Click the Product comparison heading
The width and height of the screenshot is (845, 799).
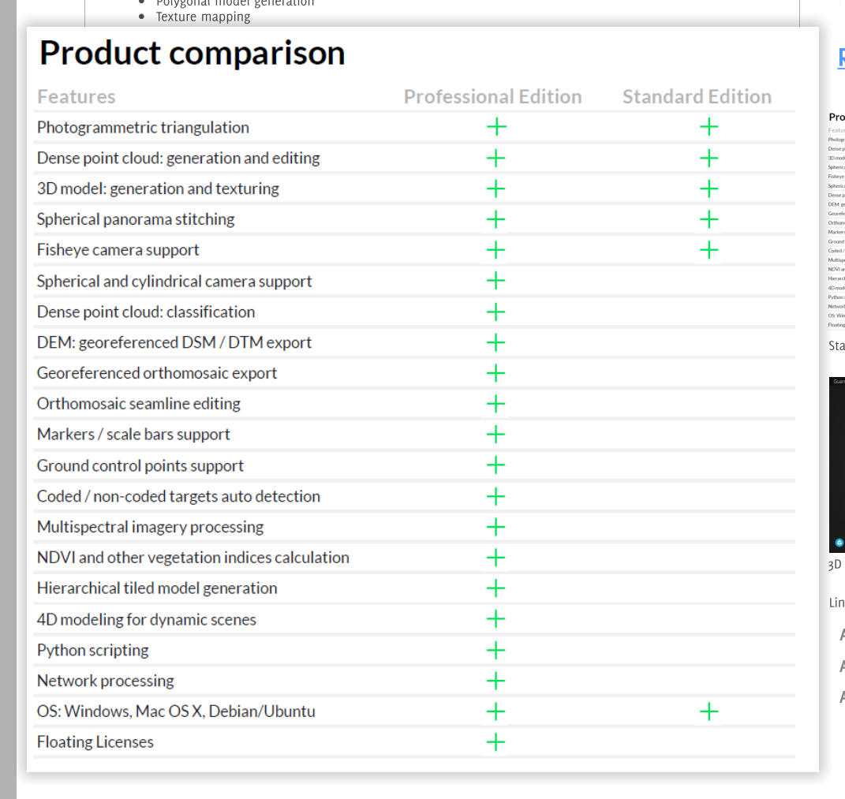point(192,53)
